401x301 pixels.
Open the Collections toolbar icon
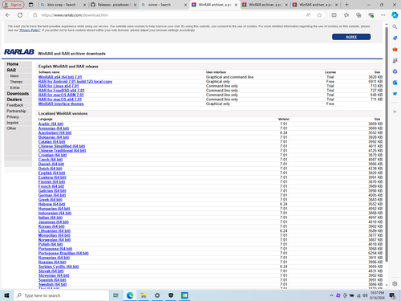[358, 15]
